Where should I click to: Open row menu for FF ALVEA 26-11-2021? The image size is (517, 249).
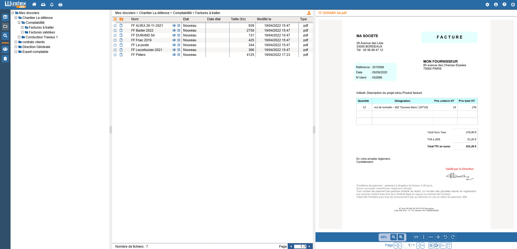pyautogui.click(x=179, y=26)
